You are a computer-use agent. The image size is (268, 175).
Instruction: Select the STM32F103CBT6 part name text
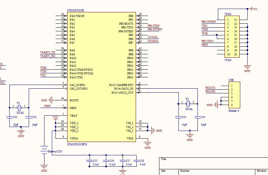click(77, 144)
